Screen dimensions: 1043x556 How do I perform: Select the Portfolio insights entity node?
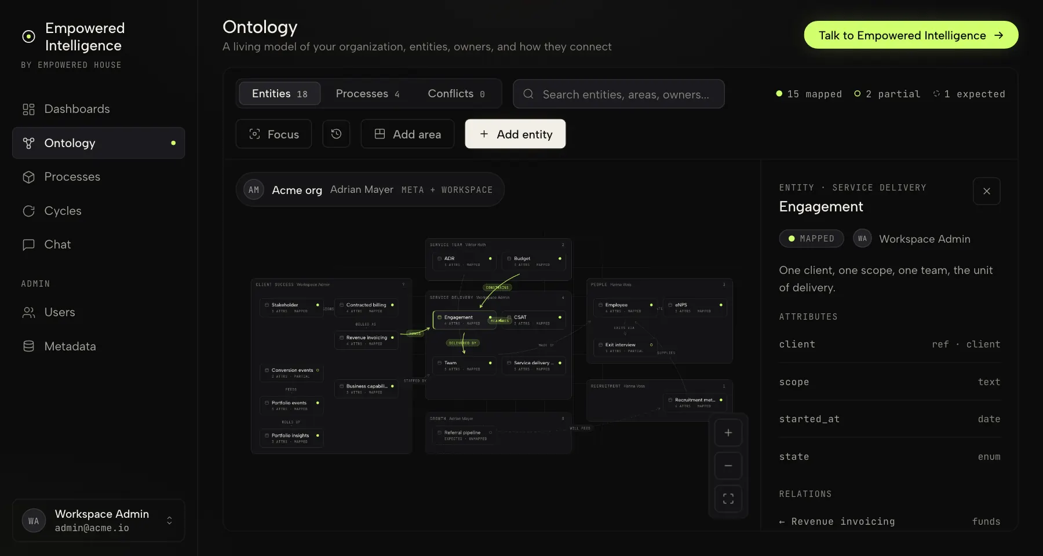(291, 438)
